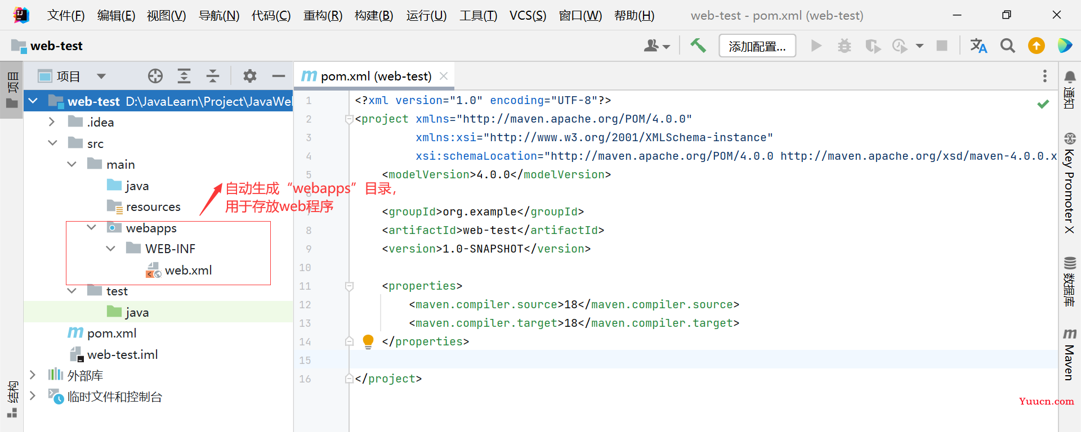
Task: Open the 构建(B) menu
Action: click(x=374, y=15)
